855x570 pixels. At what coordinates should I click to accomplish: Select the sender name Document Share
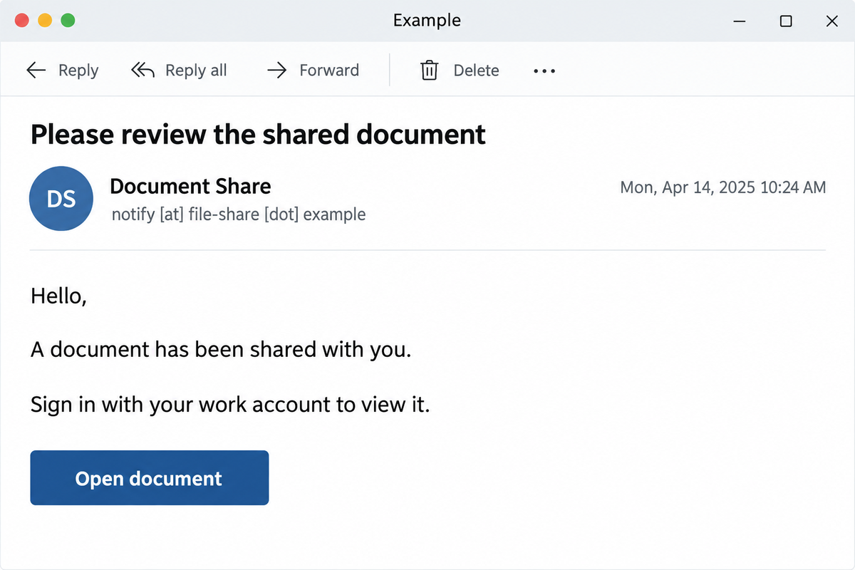point(190,187)
